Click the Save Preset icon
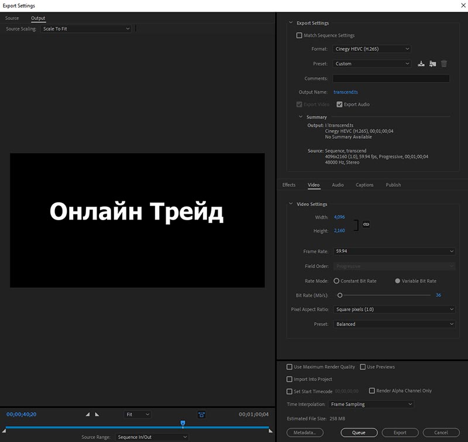468x442 pixels. tap(421, 64)
